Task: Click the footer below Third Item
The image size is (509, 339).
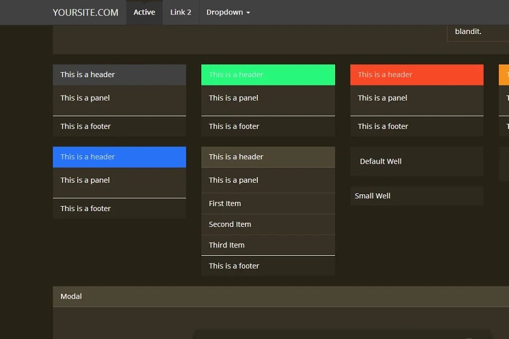Action: pos(268,266)
